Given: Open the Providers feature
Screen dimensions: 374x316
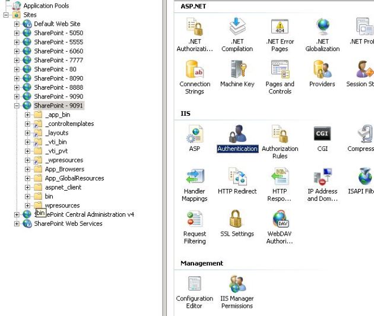Looking at the screenshot, I should pos(322,74).
